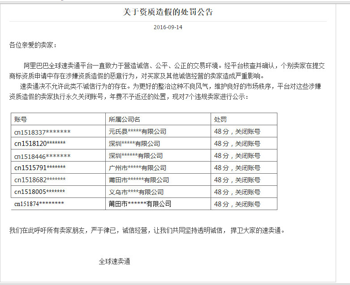This screenshot has width=350, height=285.
Task: Click the line starting 资质造假的卖家执行永久关闭账号
Action: point(129,96)
